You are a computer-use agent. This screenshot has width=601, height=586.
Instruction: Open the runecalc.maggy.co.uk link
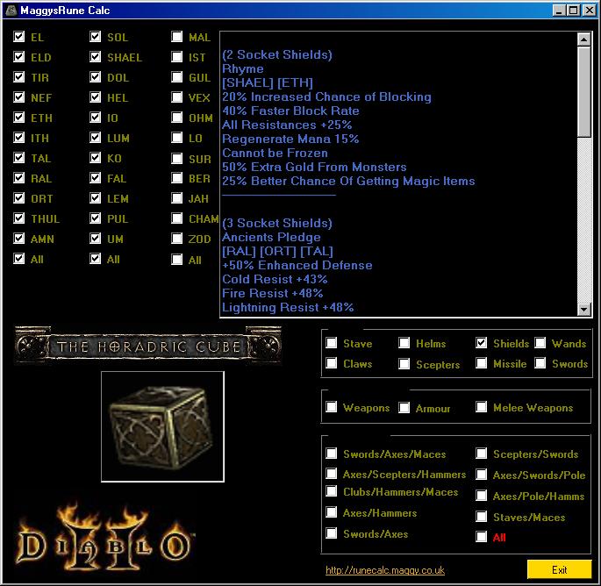point(384,570)
